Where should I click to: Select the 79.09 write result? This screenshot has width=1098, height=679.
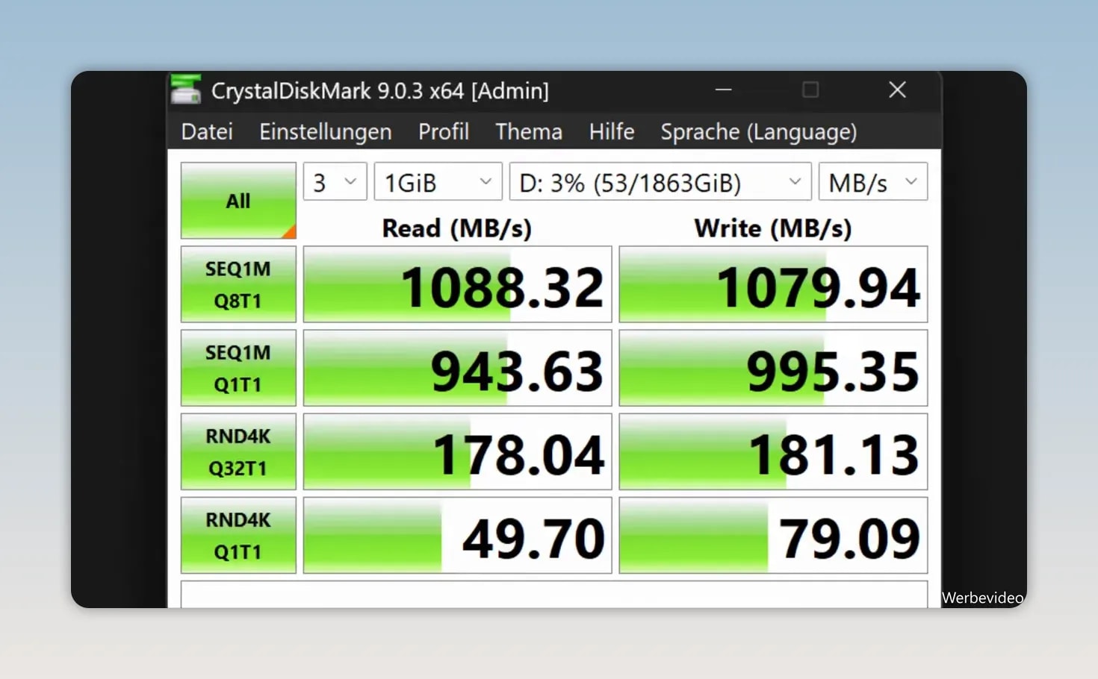[773, 535]
